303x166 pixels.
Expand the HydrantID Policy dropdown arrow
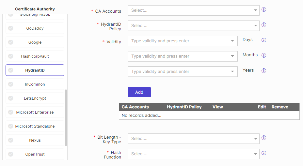coord(255,26)
